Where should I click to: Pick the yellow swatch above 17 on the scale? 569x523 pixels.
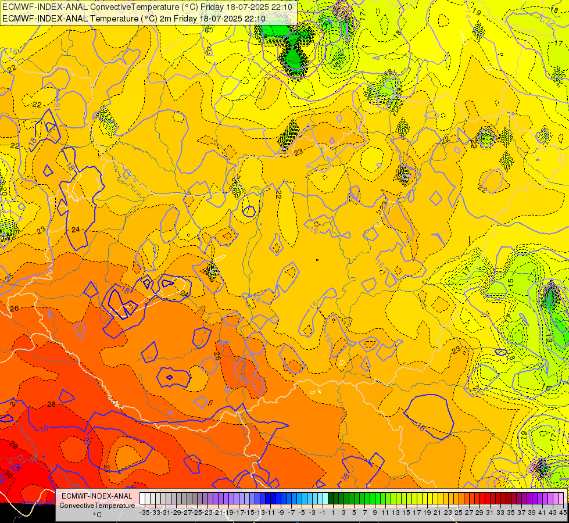click(414, 499)
